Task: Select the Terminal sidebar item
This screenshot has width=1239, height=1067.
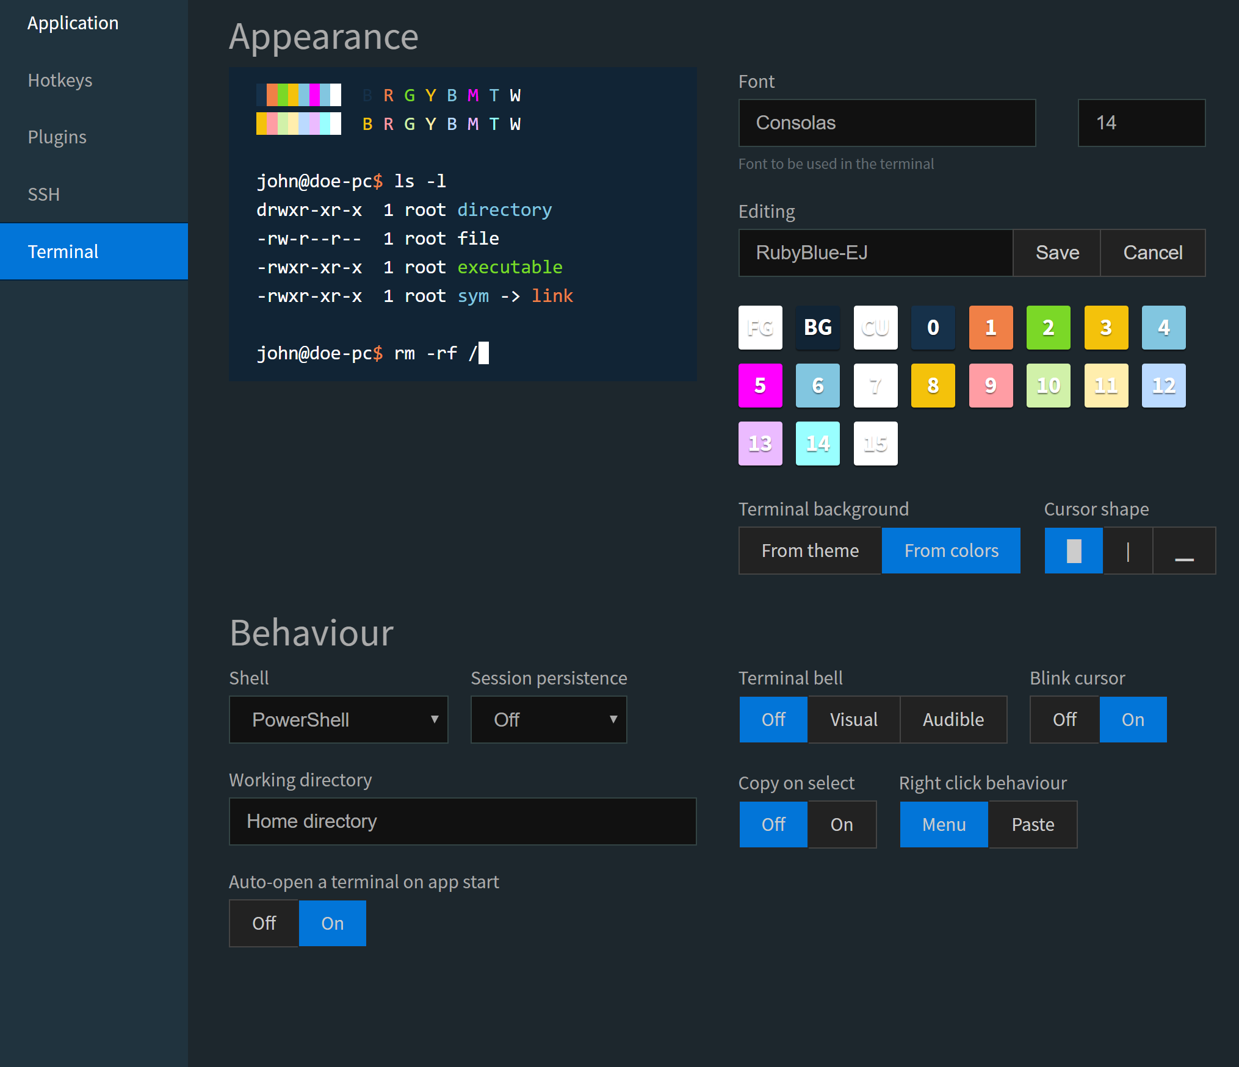Action: point(94,251)
